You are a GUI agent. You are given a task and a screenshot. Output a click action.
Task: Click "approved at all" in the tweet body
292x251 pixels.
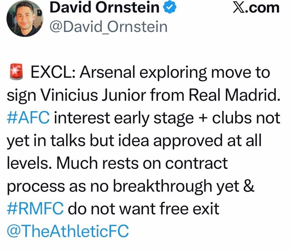(x=207, y=141)
